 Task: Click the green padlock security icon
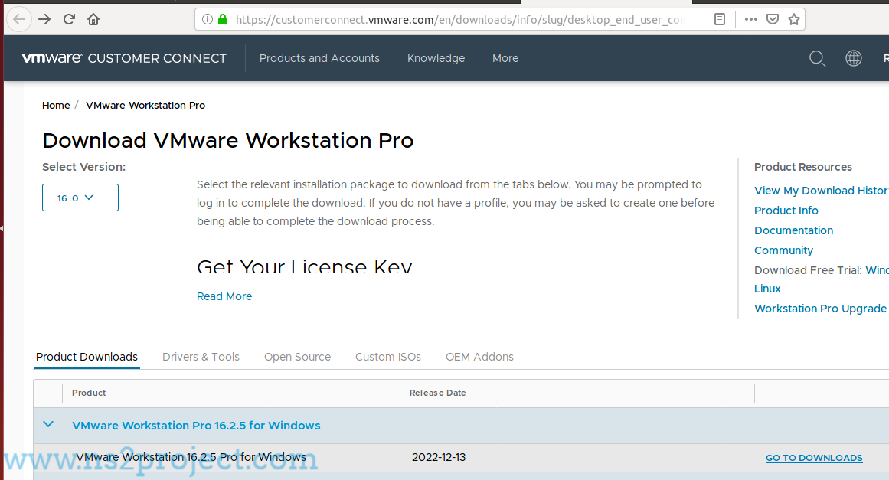pos(223,19)
